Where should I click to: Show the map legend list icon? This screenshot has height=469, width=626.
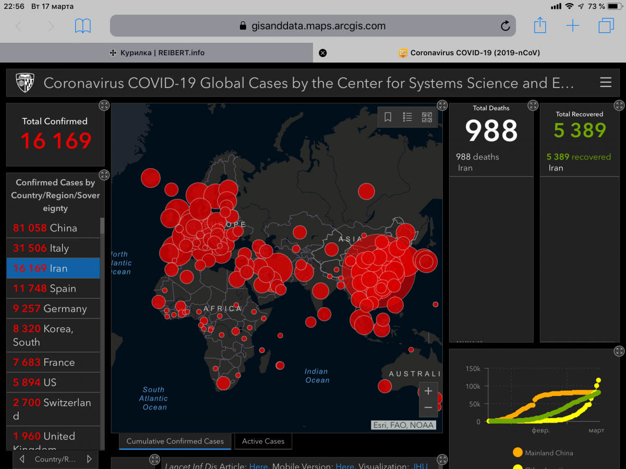pos(407,117)
